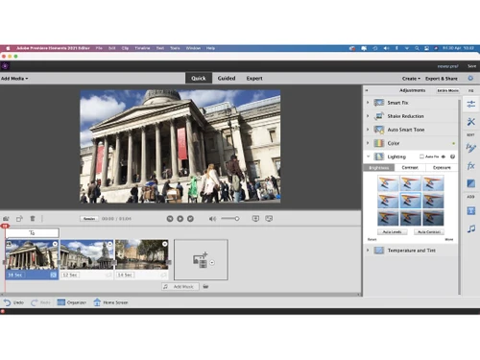Expand the Color section
This screenshot has width=480, height=360.
pyautogui.click(x=368, y=143)
